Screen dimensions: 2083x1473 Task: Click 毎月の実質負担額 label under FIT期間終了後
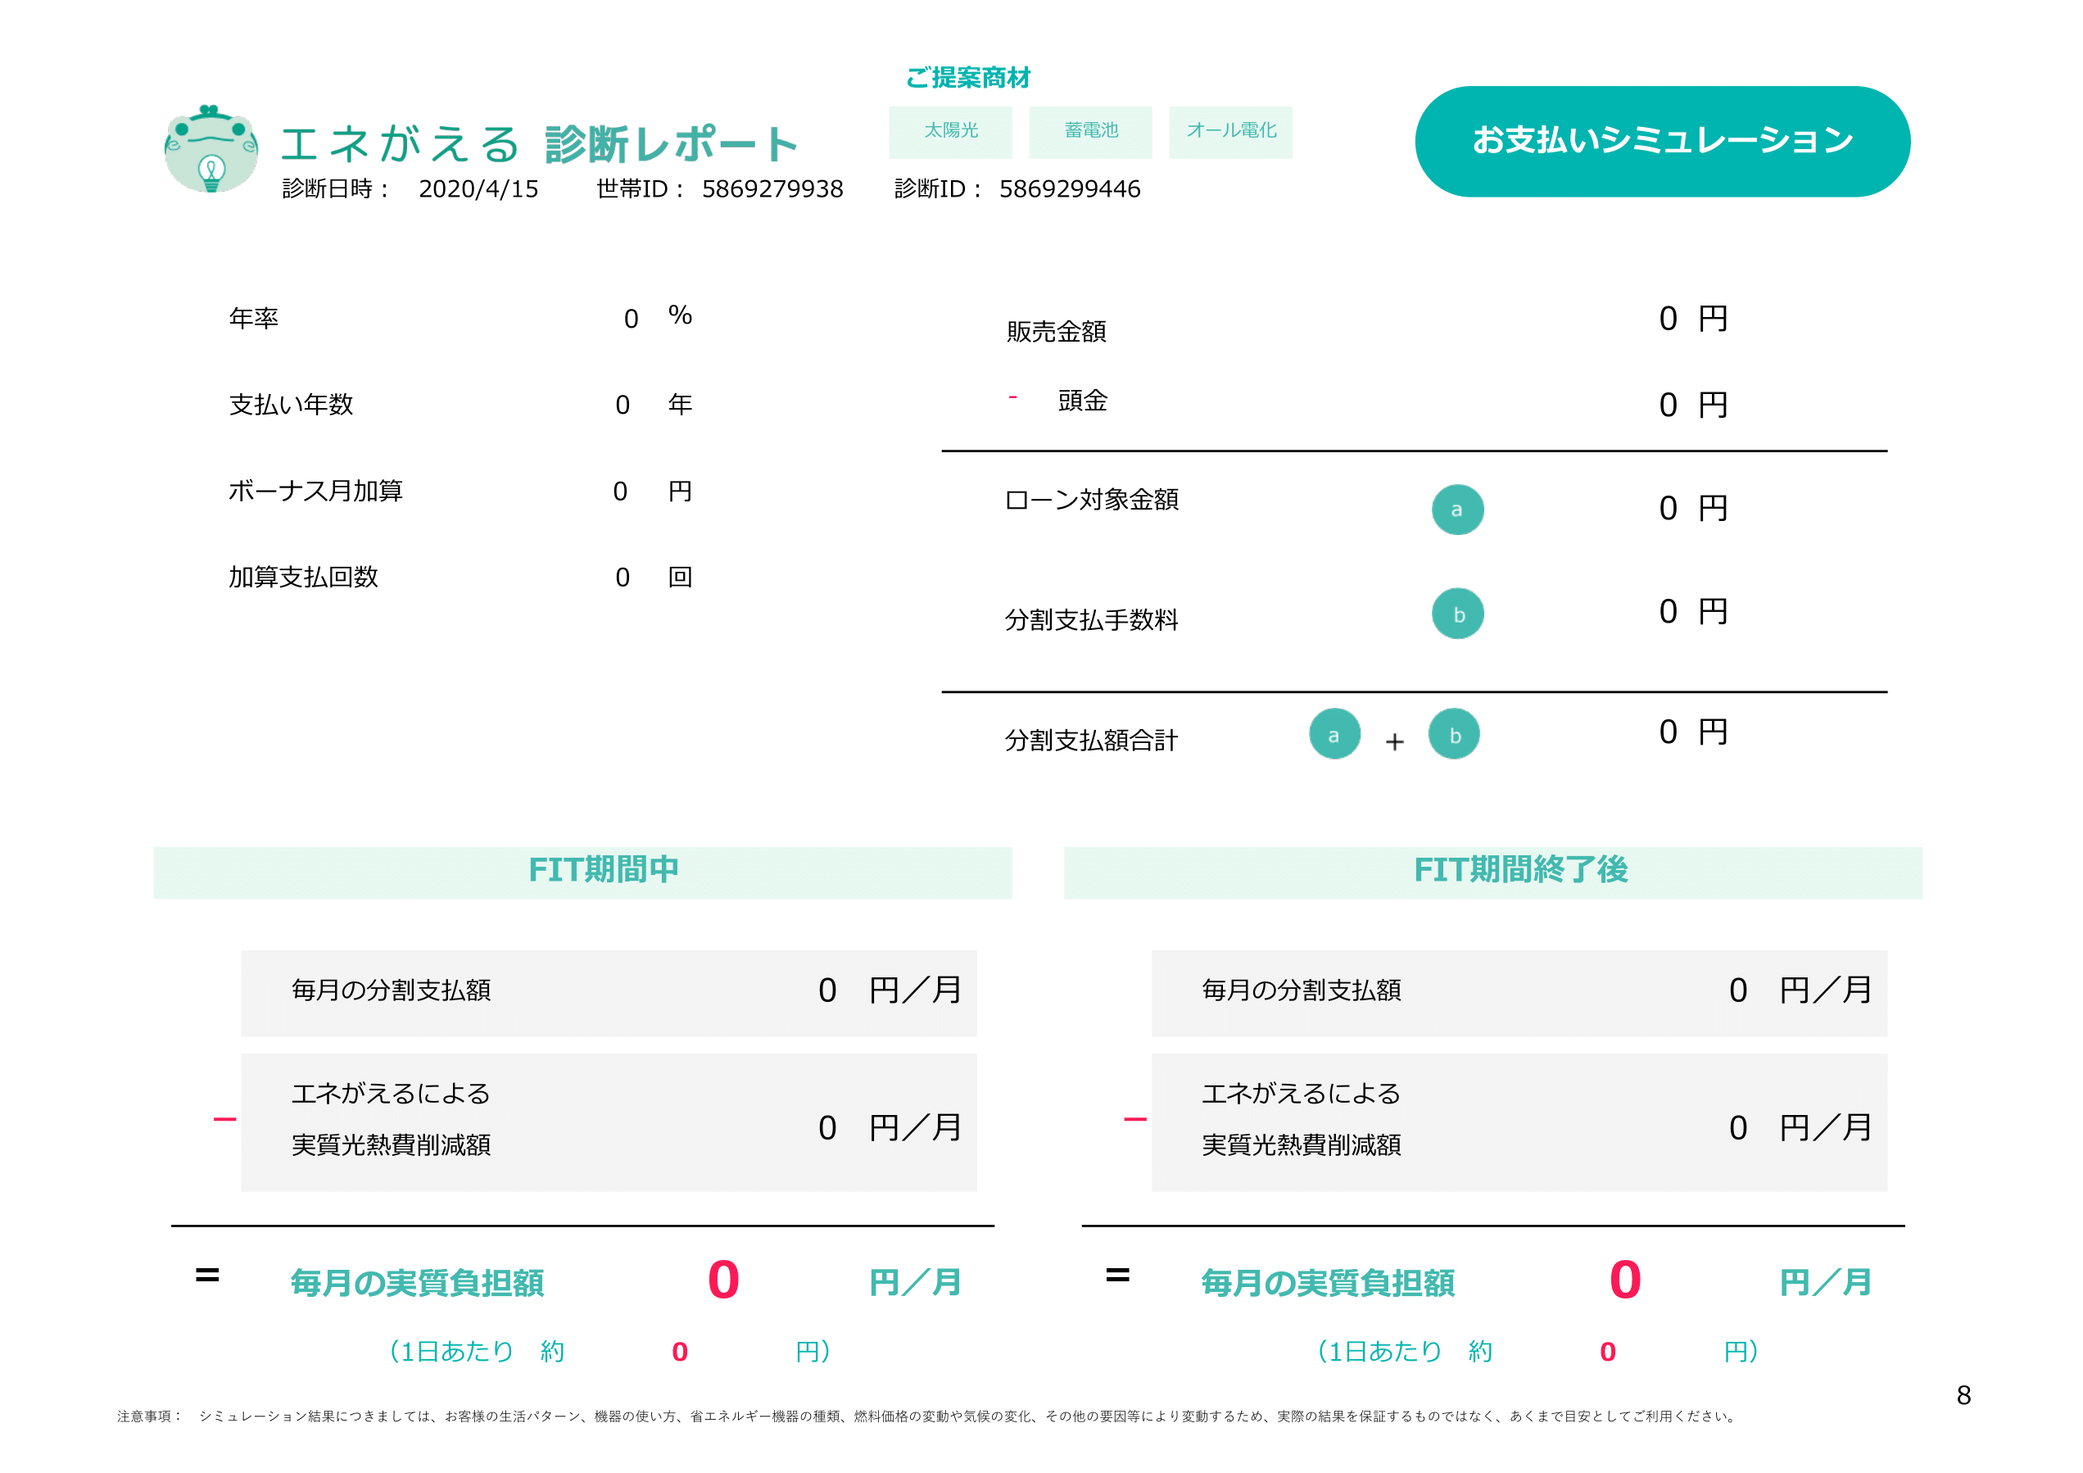pos(1328,1282)
